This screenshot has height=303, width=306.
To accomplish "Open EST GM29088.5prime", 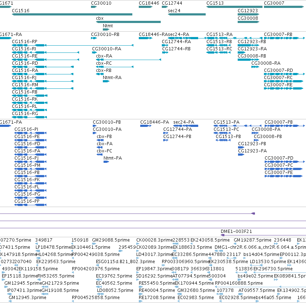I will [x=111, y=240].
